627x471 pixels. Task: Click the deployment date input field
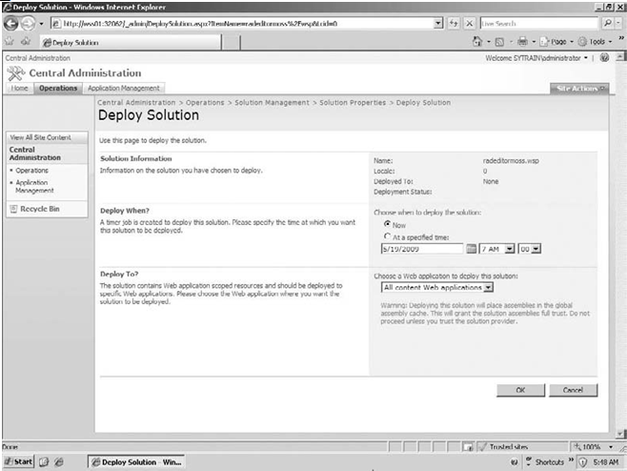pos(422,249)
